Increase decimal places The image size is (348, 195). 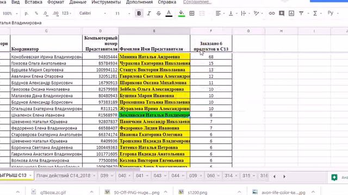point(55,14)
